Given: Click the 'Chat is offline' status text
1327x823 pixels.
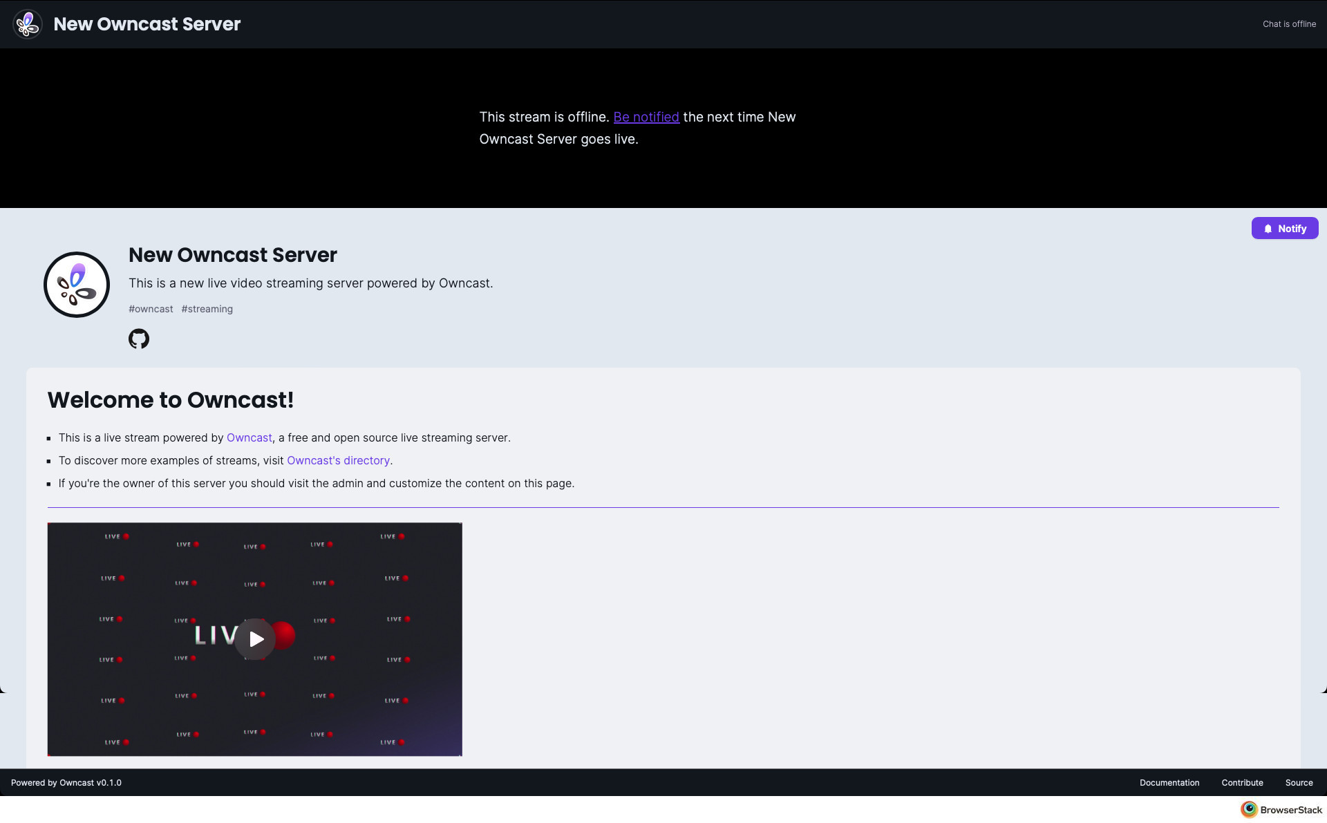Looking at the screenshot, I should coord(1289,24).
